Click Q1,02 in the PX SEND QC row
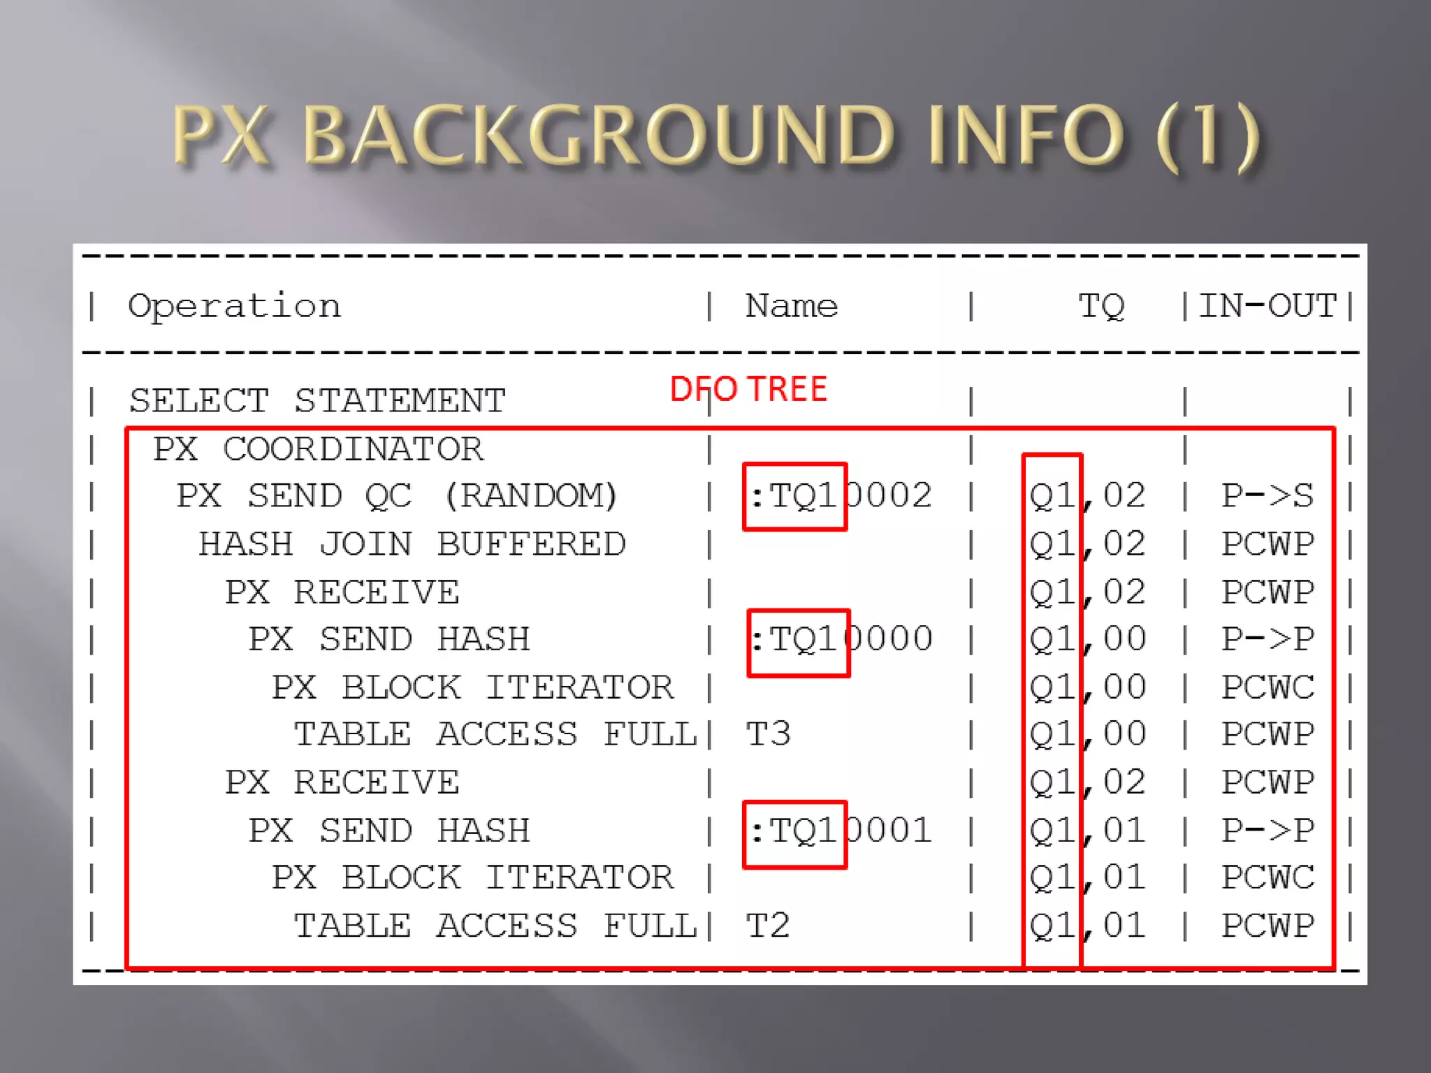This screenshot has height=1073, width=1431. click(x=1087, y=497)
